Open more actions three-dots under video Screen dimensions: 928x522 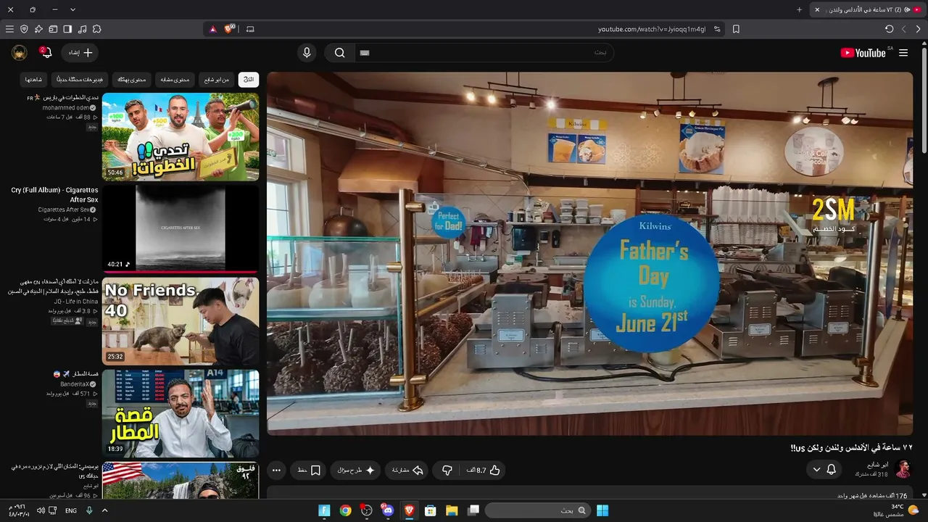coord(276,471)
